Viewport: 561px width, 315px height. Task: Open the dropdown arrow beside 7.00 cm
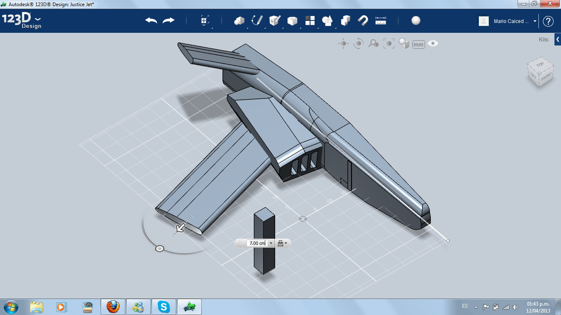coord(271,243)
